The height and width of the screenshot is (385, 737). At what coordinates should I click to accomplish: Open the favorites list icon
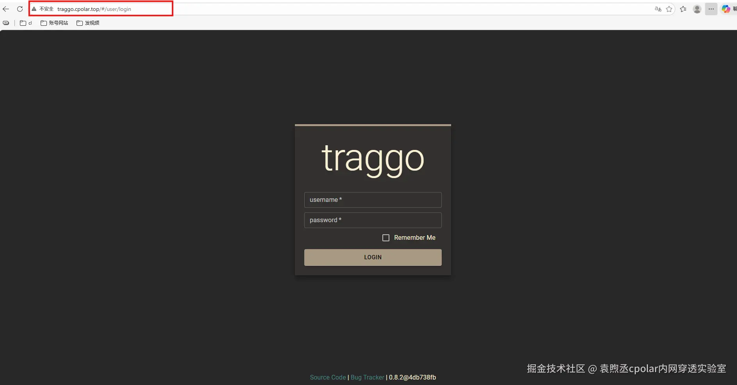683,9
